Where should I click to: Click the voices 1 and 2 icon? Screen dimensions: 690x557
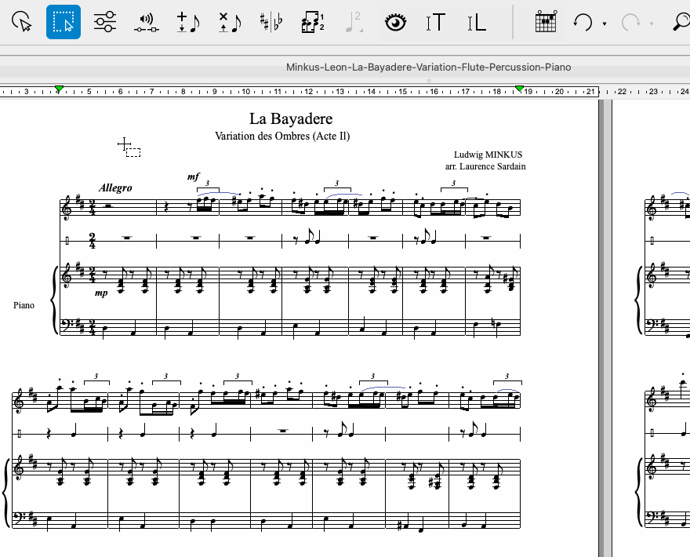pos(313,22)
